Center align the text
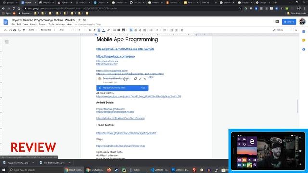This screenshot has height=173, width=308. 136,30
